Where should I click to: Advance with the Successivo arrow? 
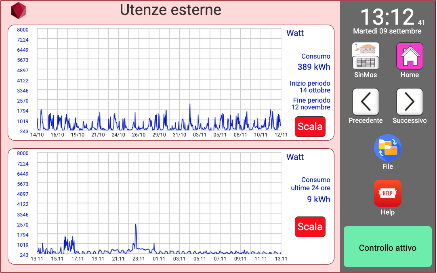tap(410, 102)
